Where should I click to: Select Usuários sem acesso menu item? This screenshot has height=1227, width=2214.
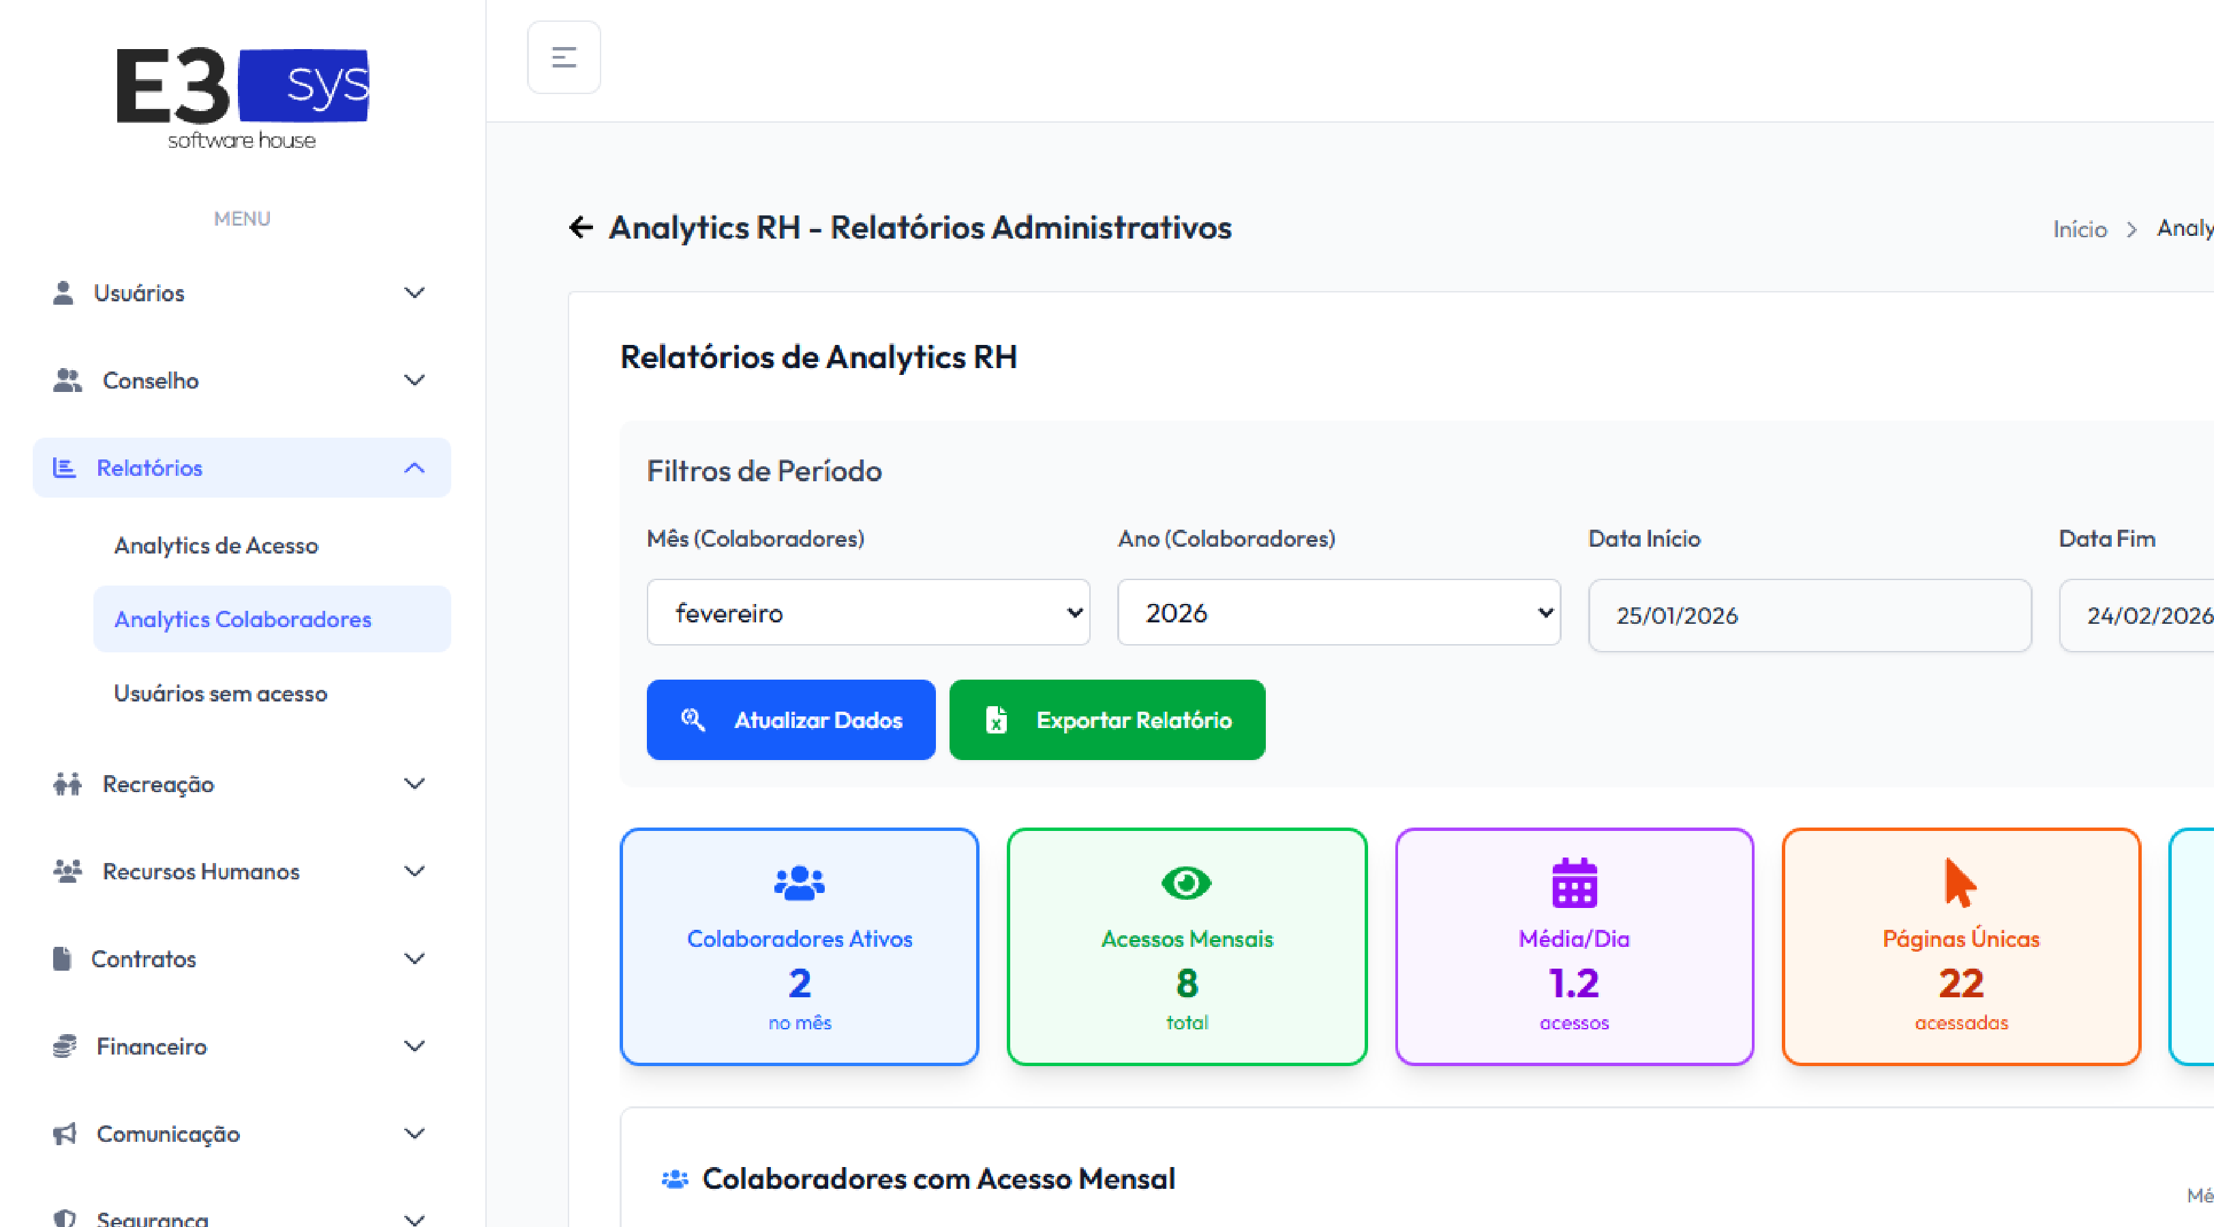(x=221, y=693)
